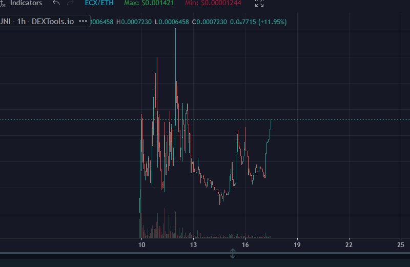Click the undo arrow icon
This screenshot has height=267, width=410.
pos(56,3)
